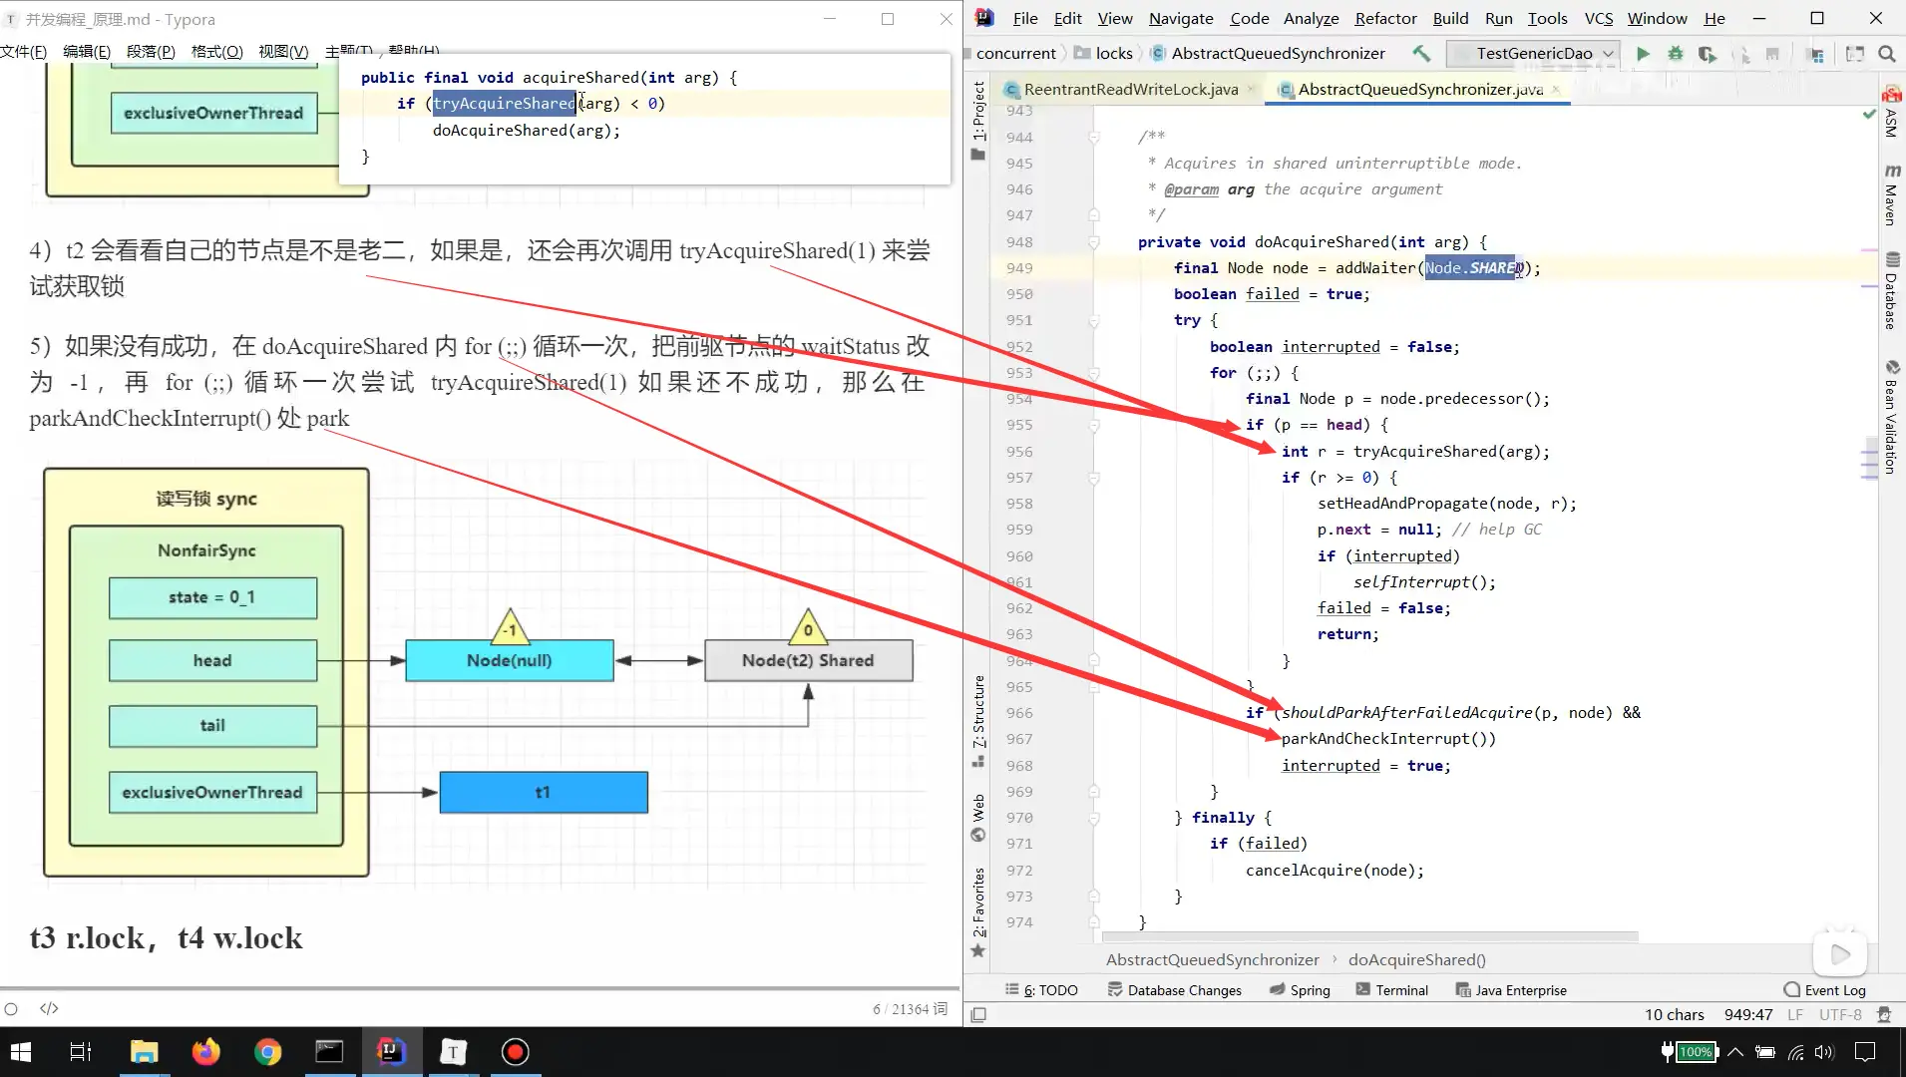Click Typora sidebar toggle circle icon
Screen dimensions: 1906x1077
click(x=11, y=1008)
